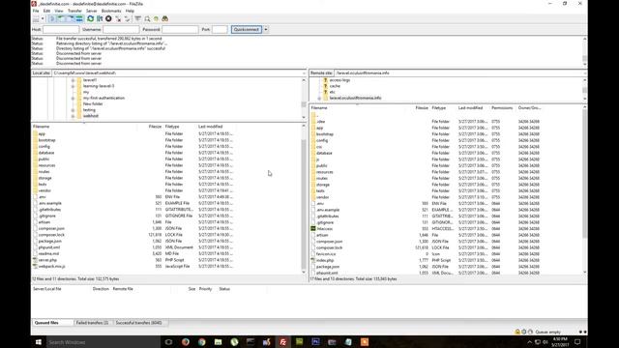Open the Local site path dropdown

pyautogui.click(x=304, y=73)
